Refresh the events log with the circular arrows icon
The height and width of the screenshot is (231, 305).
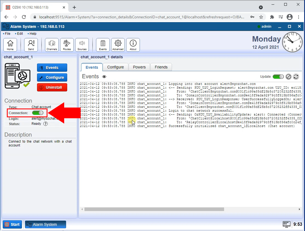pos(296,77)
